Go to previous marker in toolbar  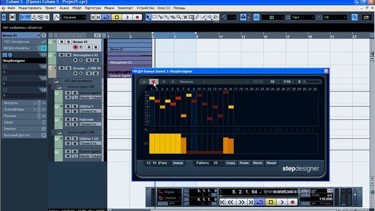[x=93, y=17]
